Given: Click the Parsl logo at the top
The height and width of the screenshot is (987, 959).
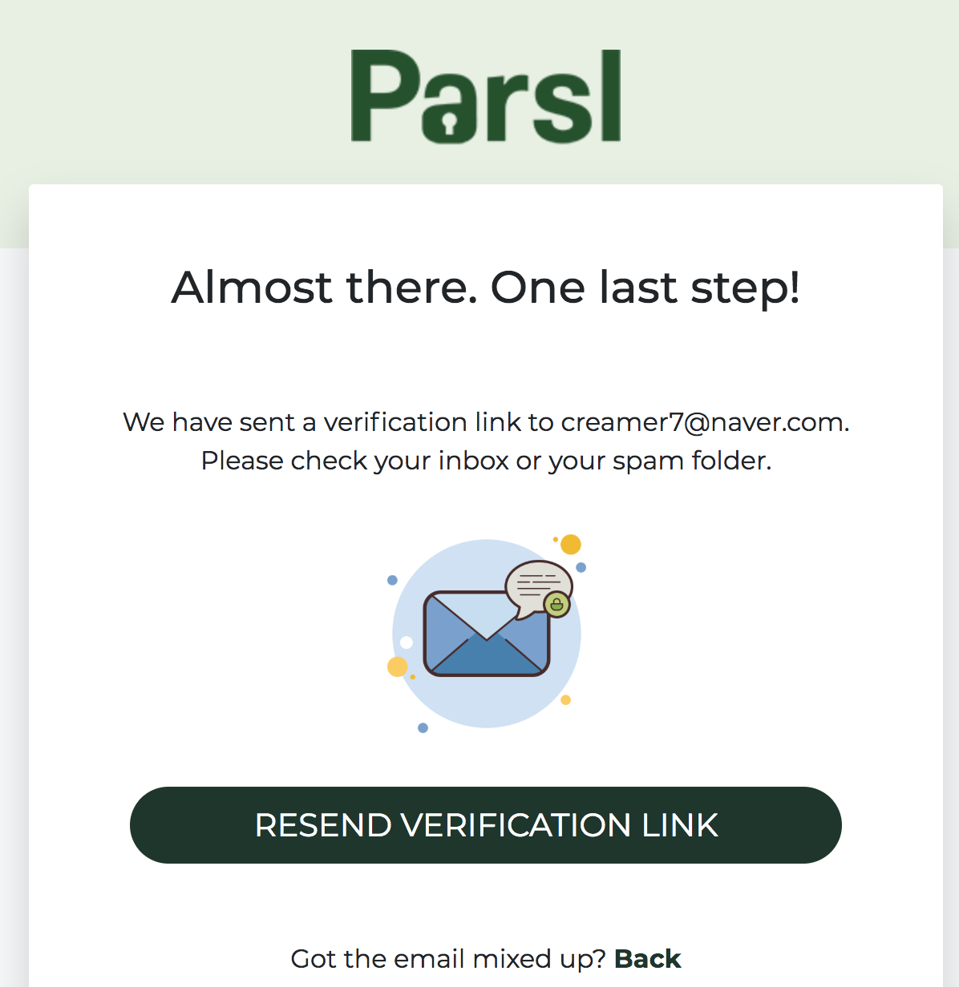Looking at the screenshot, I should tap(486, 96).
